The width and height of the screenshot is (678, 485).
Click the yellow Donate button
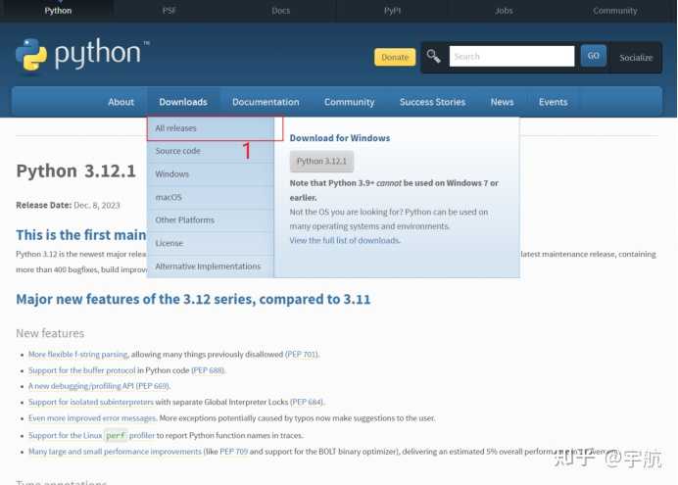click(395, 57)
